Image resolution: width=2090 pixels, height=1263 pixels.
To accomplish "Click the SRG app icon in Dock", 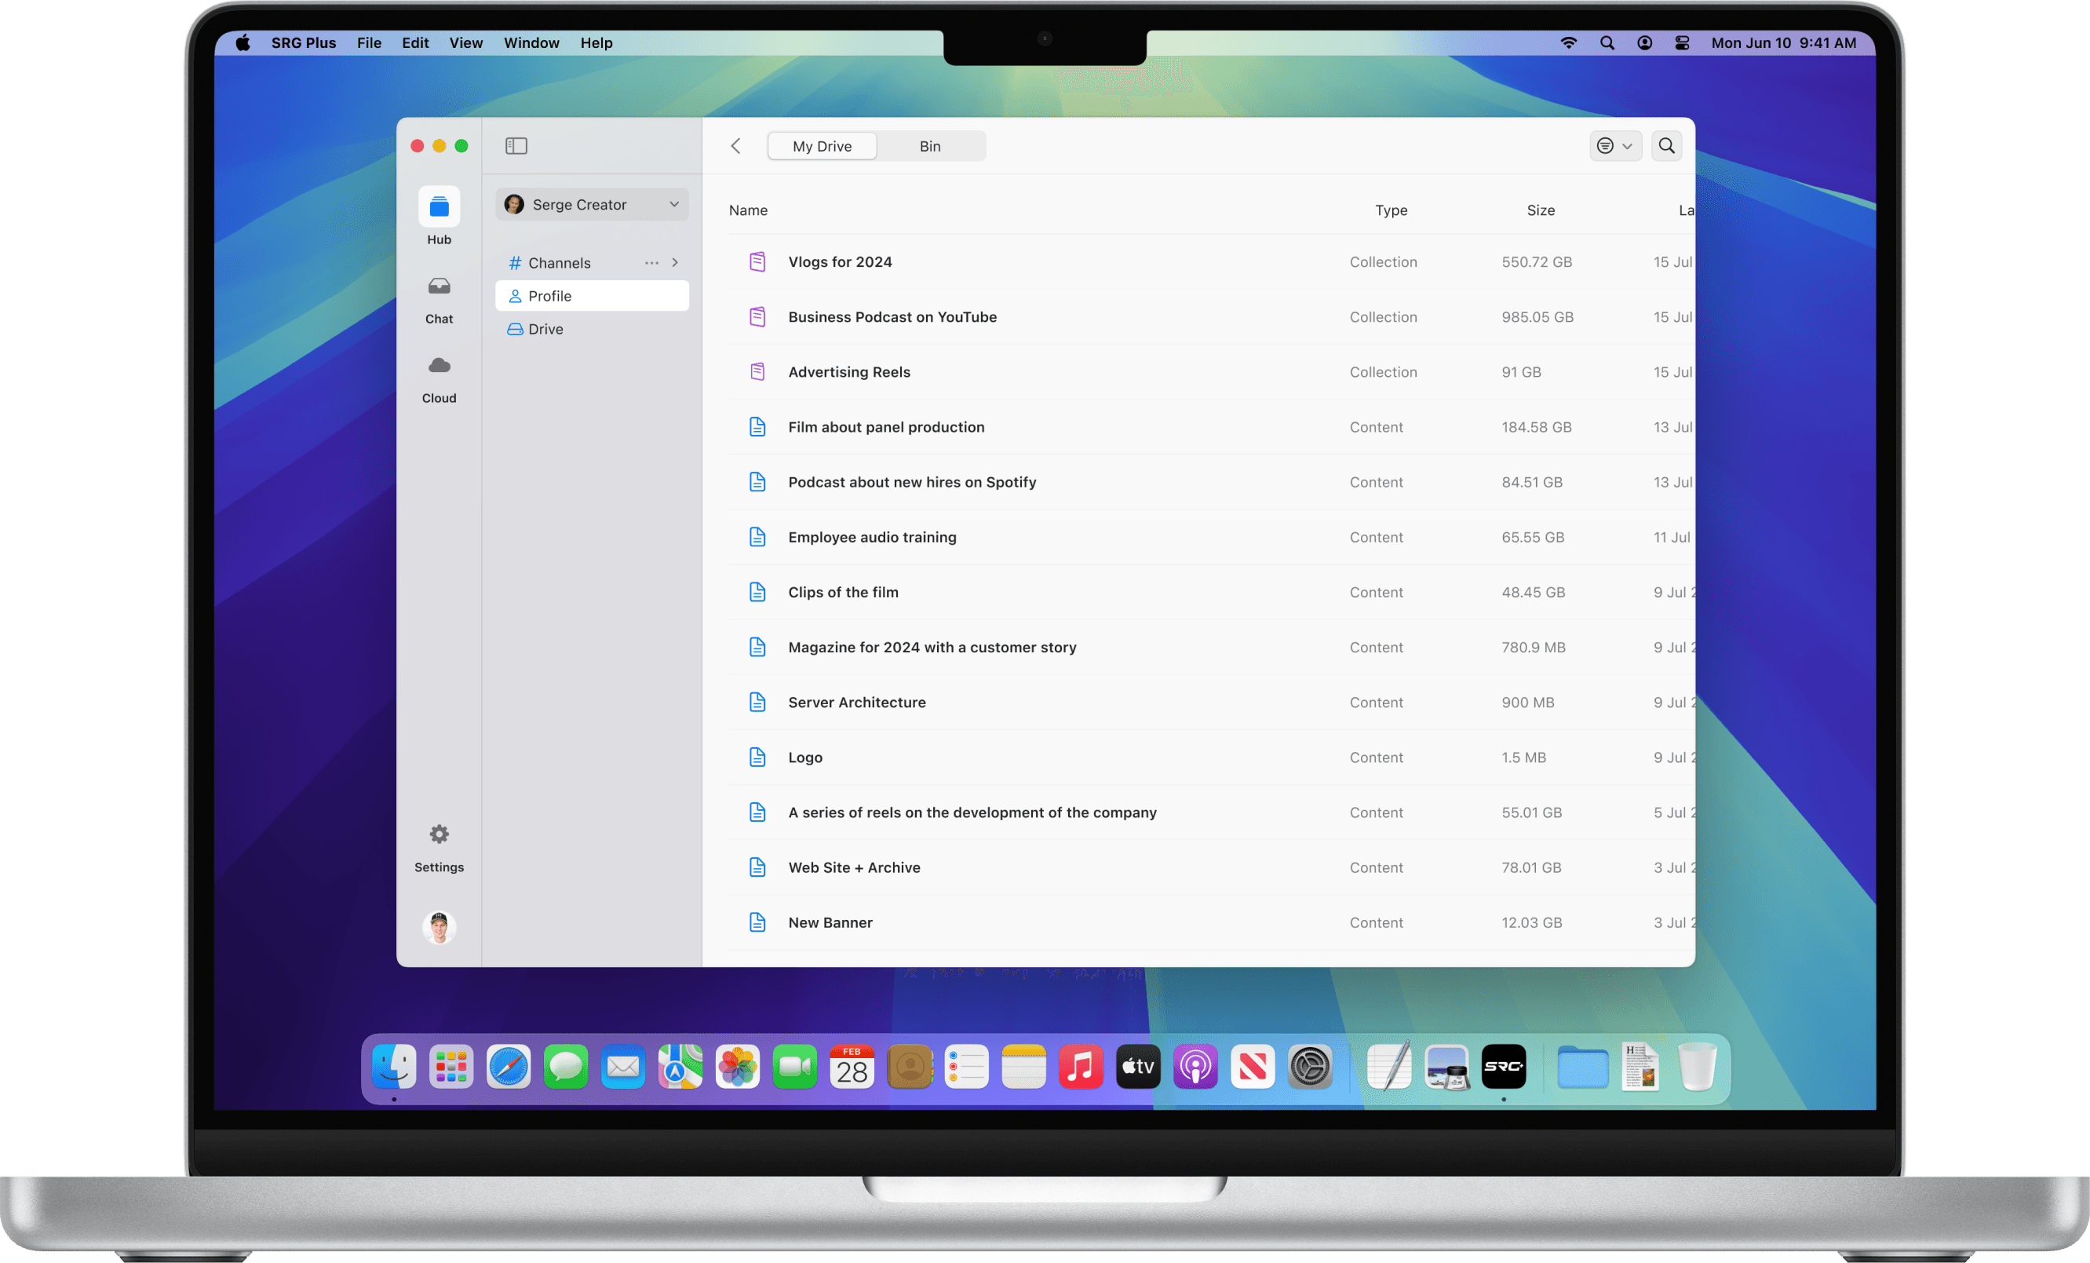I will [1503, 1067].
